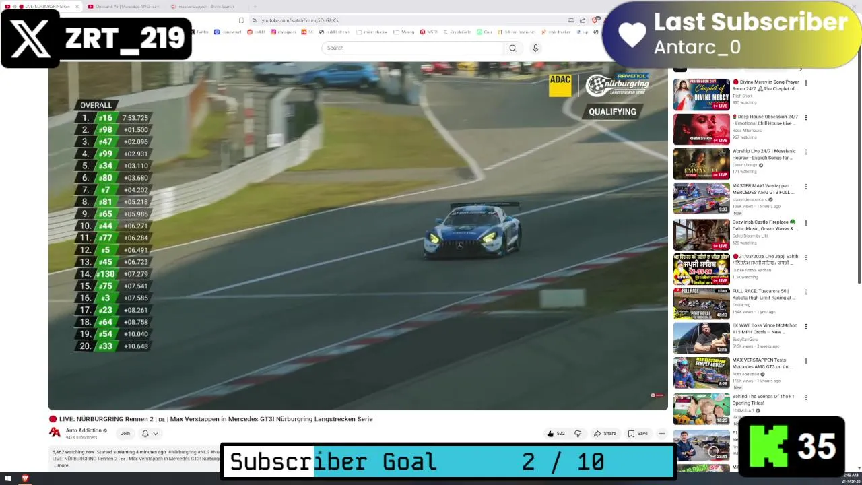Open EX WWE Boss Vince McMahon thumbnail
862x485 pixels.
click(702, 338)
